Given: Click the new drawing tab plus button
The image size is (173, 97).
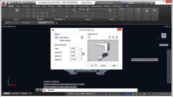Looking at the screenshot, I should tap(56, 23).
